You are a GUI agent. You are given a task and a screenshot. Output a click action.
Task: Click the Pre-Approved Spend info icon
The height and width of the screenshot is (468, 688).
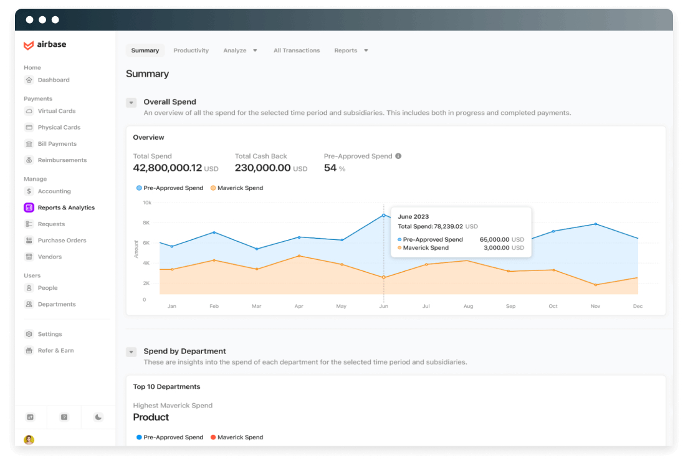point(398,156)
